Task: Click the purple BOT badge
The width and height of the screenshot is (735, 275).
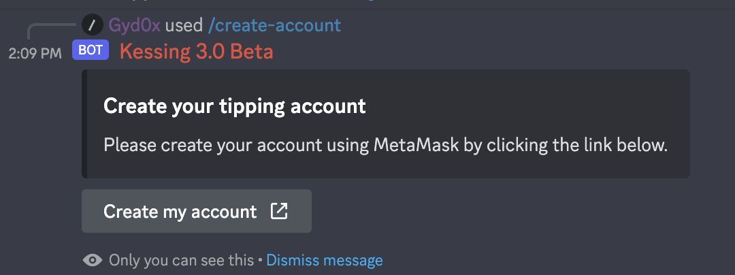Action: [x=91, y=51]
